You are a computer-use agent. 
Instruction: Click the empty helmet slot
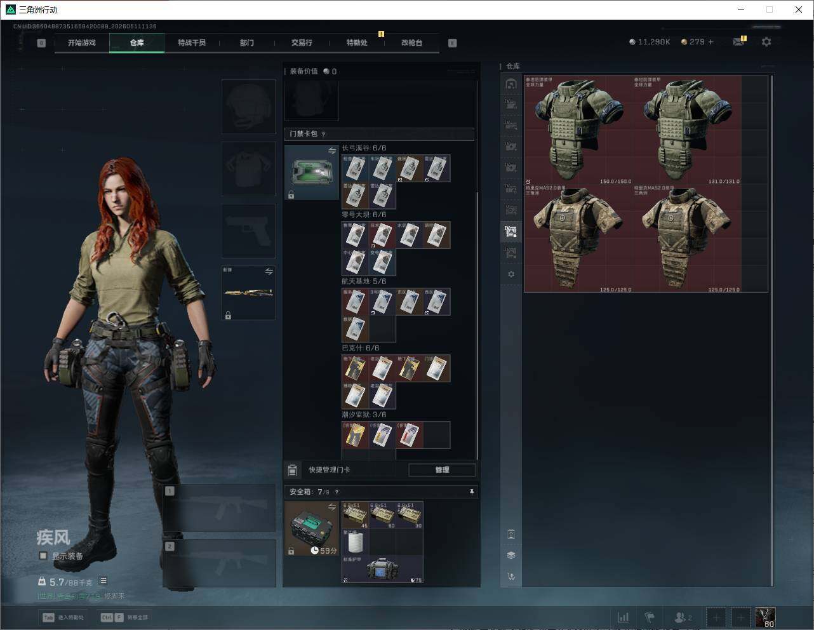pyautogui.click(x=248, y=106)
